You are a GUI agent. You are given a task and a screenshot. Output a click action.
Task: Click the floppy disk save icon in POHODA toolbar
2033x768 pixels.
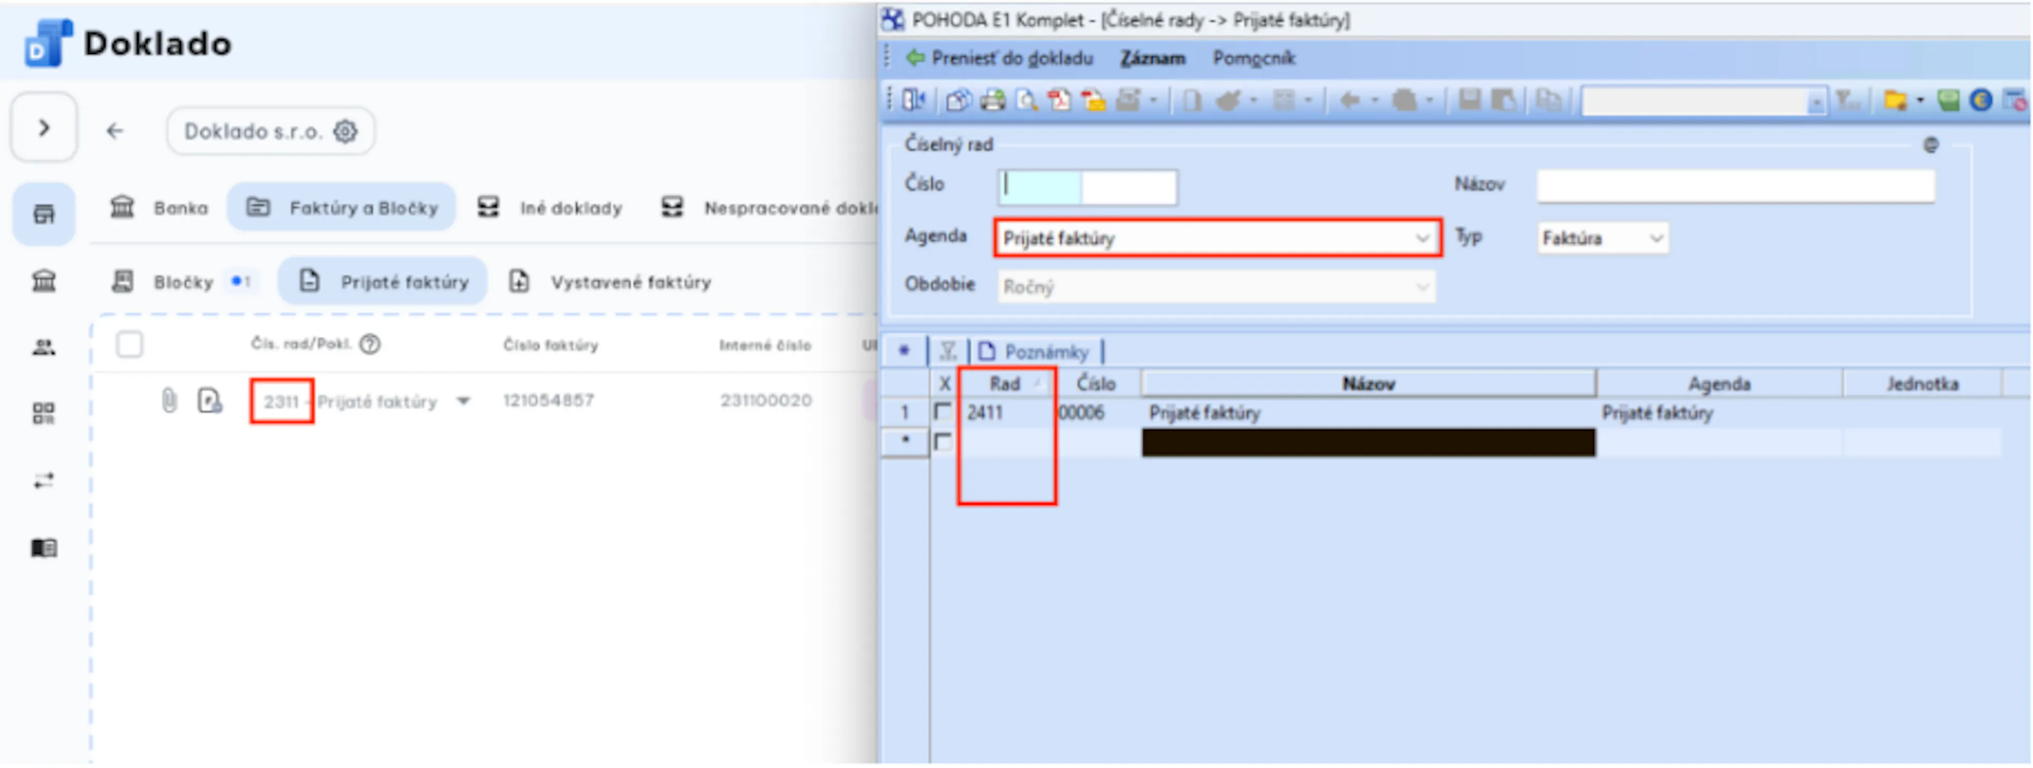(x=1470, y=100)
